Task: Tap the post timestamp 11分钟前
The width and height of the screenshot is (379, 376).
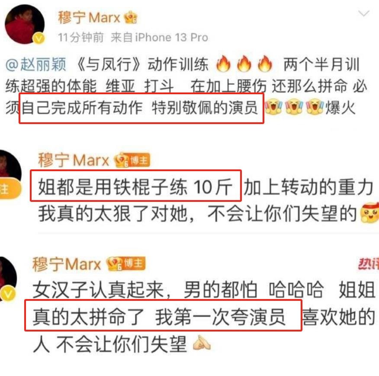Action: (81, 38)
